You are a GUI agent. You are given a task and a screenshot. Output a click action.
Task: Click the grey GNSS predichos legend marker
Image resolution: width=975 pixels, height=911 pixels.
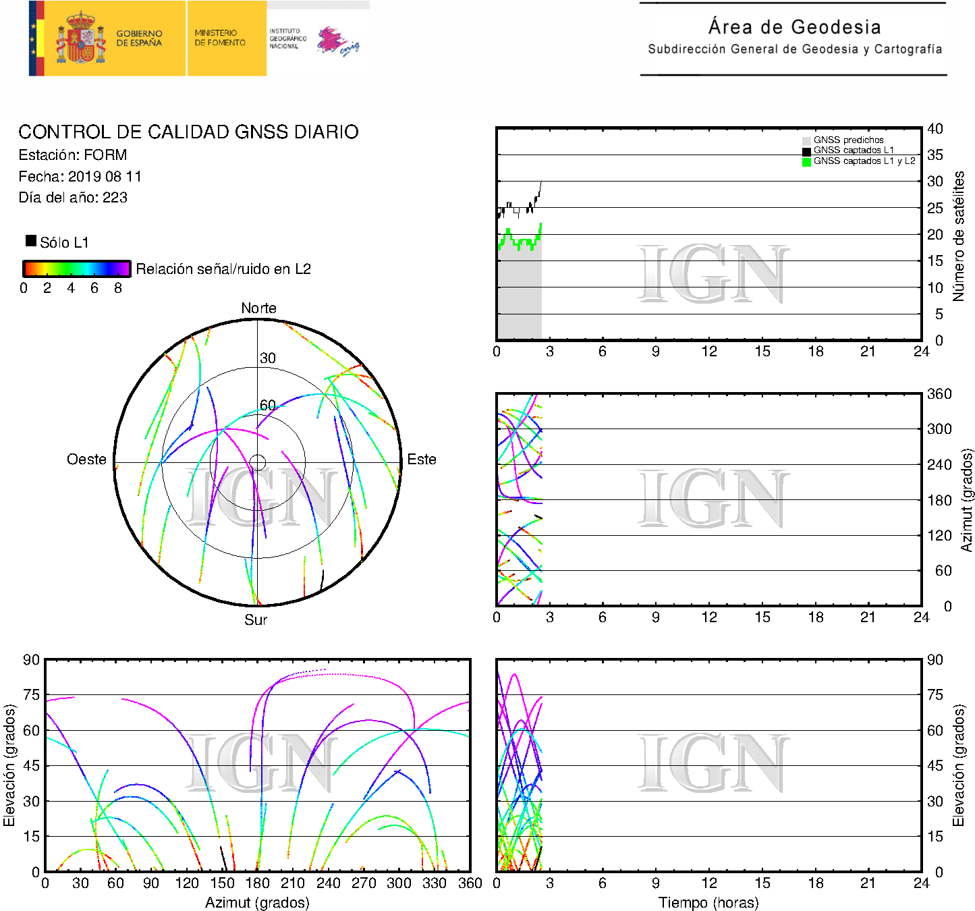[x=806, y=140]
